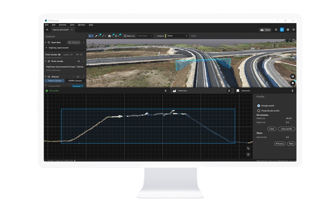Activate the road marking tool
Screen dimensions: 329x220
[110, 36]
